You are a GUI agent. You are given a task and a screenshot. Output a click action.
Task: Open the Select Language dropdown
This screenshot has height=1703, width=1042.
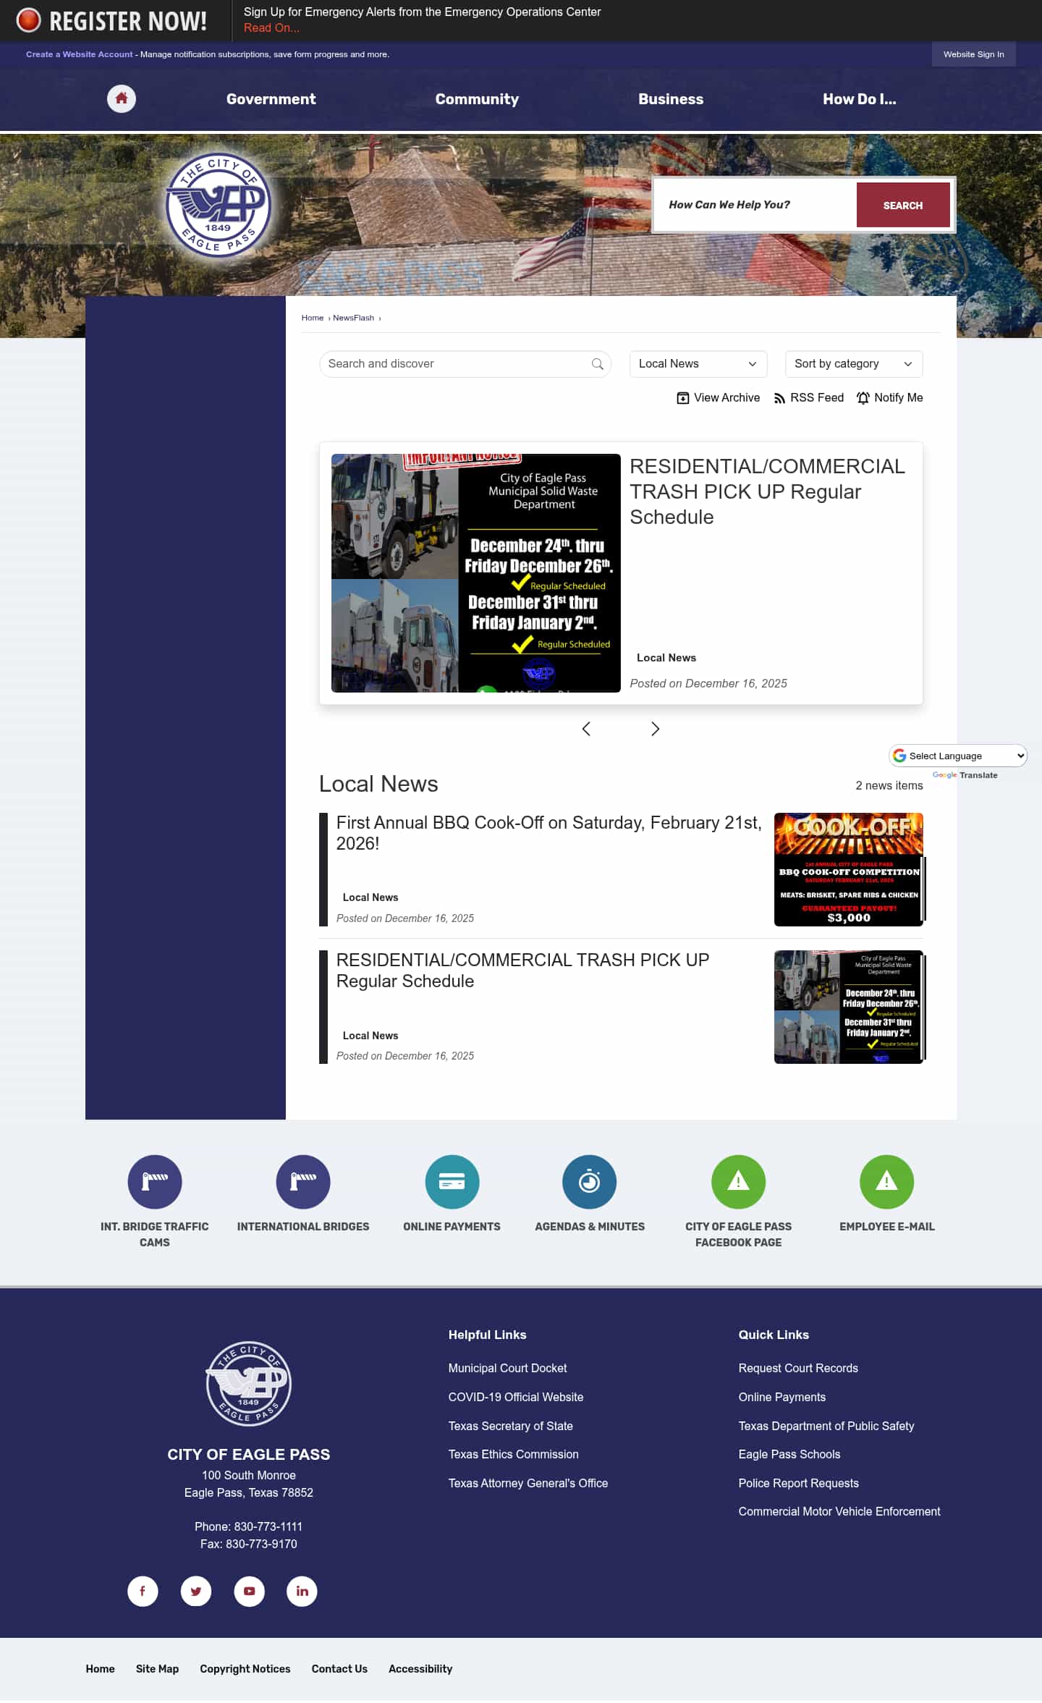coord(958,756)
